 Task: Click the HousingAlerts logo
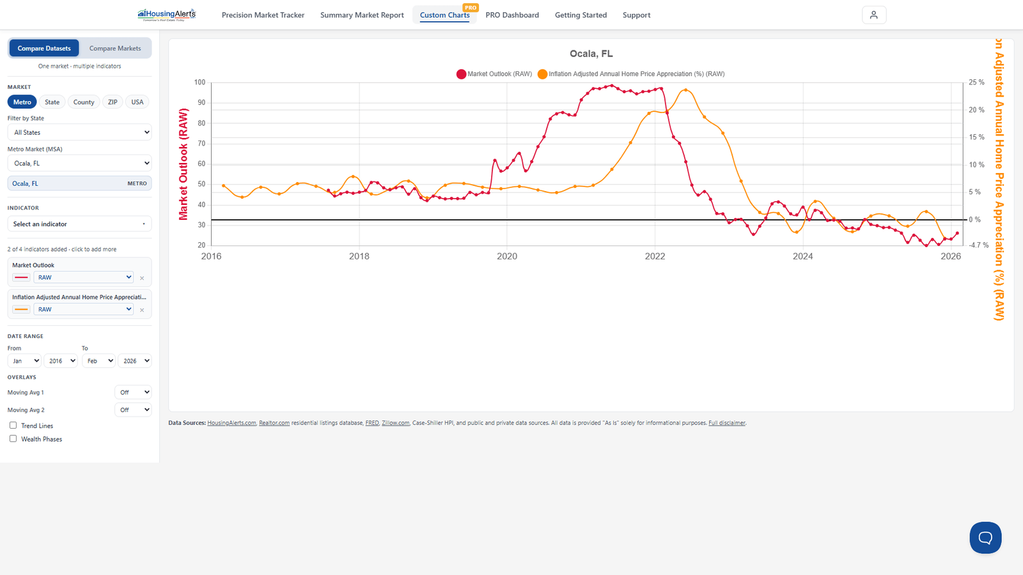tap(167, 15)
